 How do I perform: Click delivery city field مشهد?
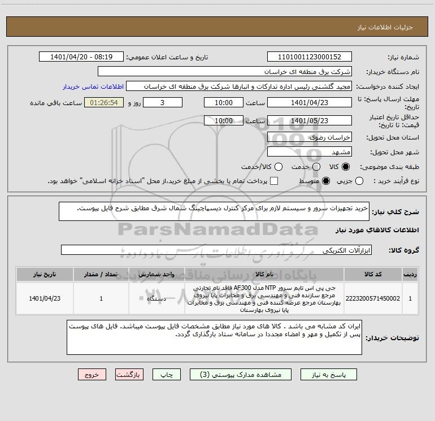pos(310,151)
